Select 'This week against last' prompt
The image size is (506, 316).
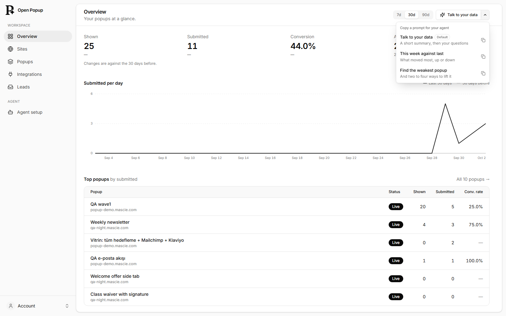(442, 57)
